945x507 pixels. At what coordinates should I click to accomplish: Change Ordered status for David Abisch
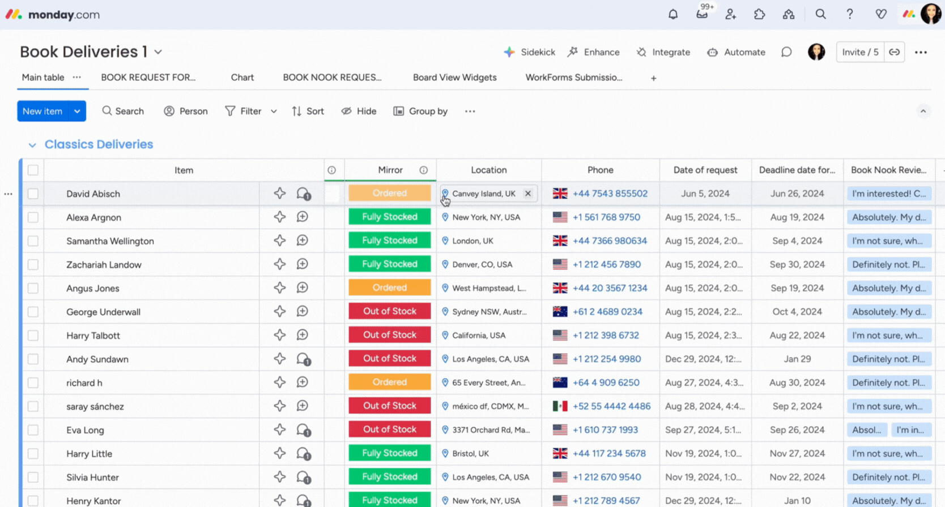(390, 193)
